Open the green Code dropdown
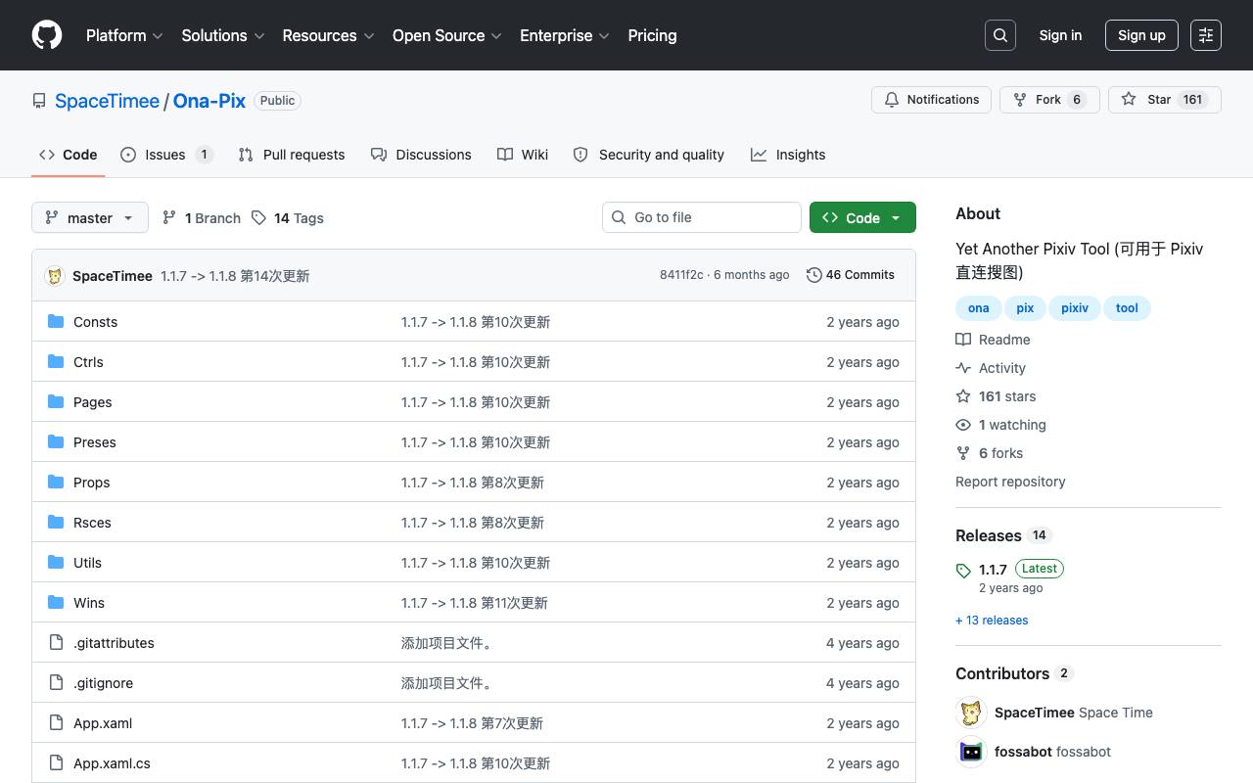The width and height of the screenshot is (1253, 783). click(x=862, y=217)
